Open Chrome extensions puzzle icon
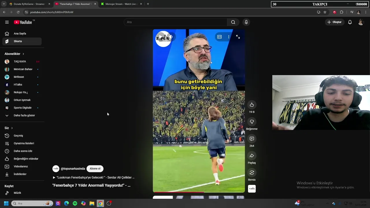The image size is (370, 208). [x=342, y=12]
